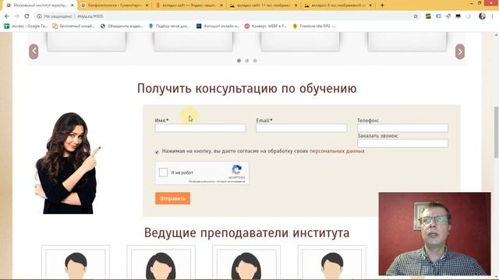Click the Ведущие преподаватели института heading
The image size is (499, 280).
click(246, 233)
